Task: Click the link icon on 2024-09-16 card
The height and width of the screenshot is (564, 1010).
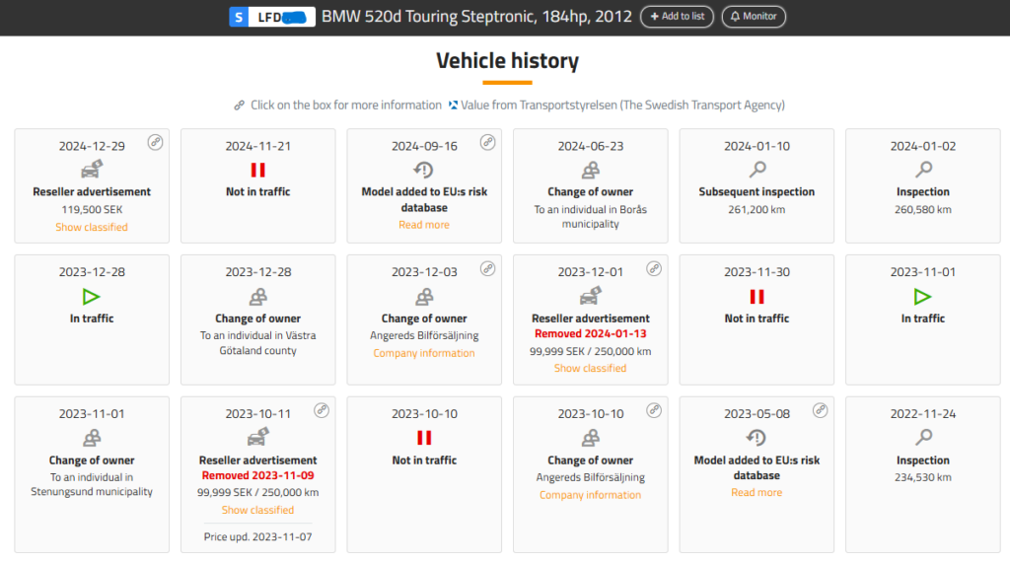Action: 487,142
